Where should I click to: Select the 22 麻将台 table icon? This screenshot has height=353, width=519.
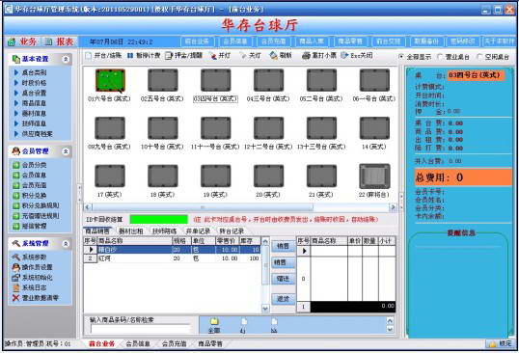(374, 176)
